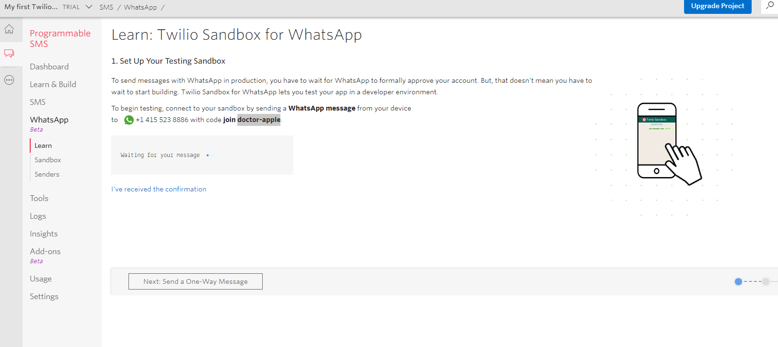Click the TRIAL badge label
This screenshot has width=778, height=347.
71,7
